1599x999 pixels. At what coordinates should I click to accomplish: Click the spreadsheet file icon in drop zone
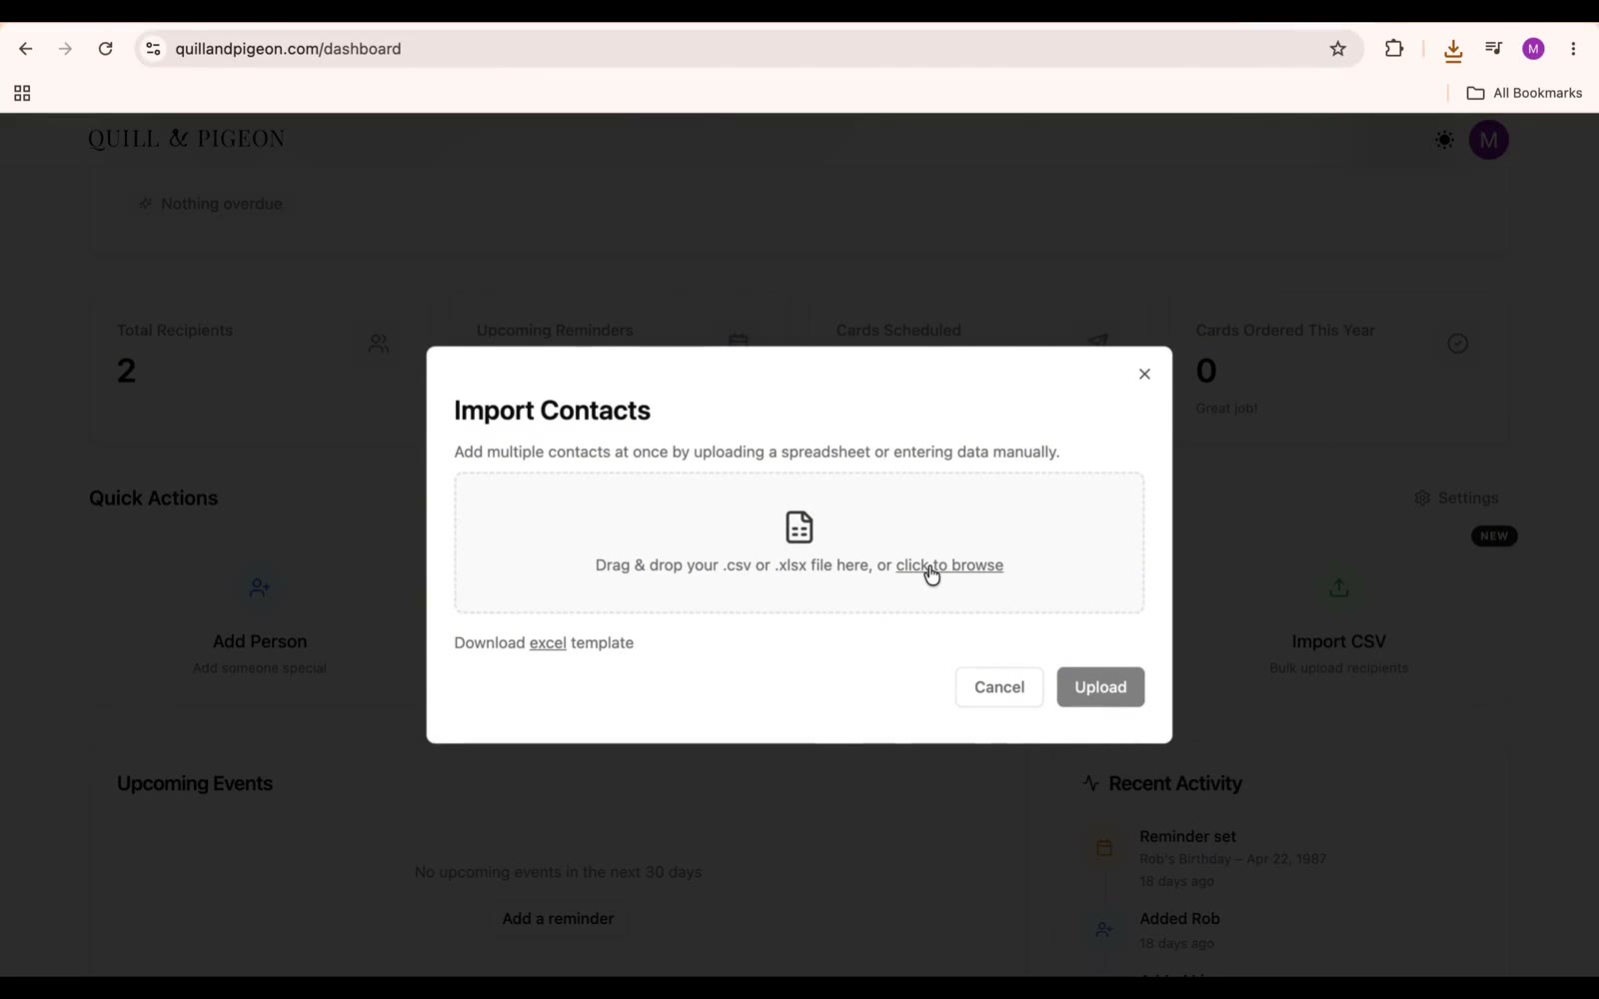click(799, 526)
